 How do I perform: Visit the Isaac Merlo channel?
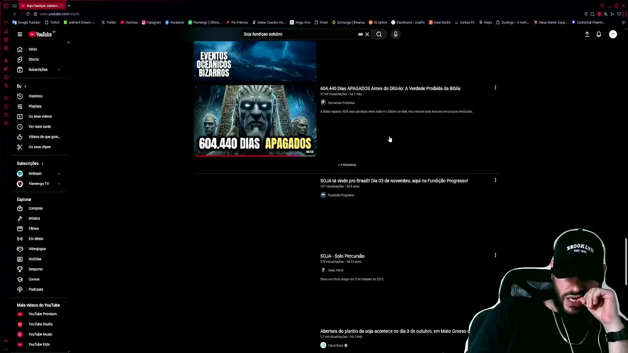pyautogui.click(x=336, y=270)
